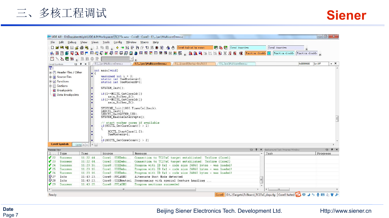Click the TriBoard_TC27xC_dap.cfg status bar entry
This screenshot has width=389, height=218.
251,195
